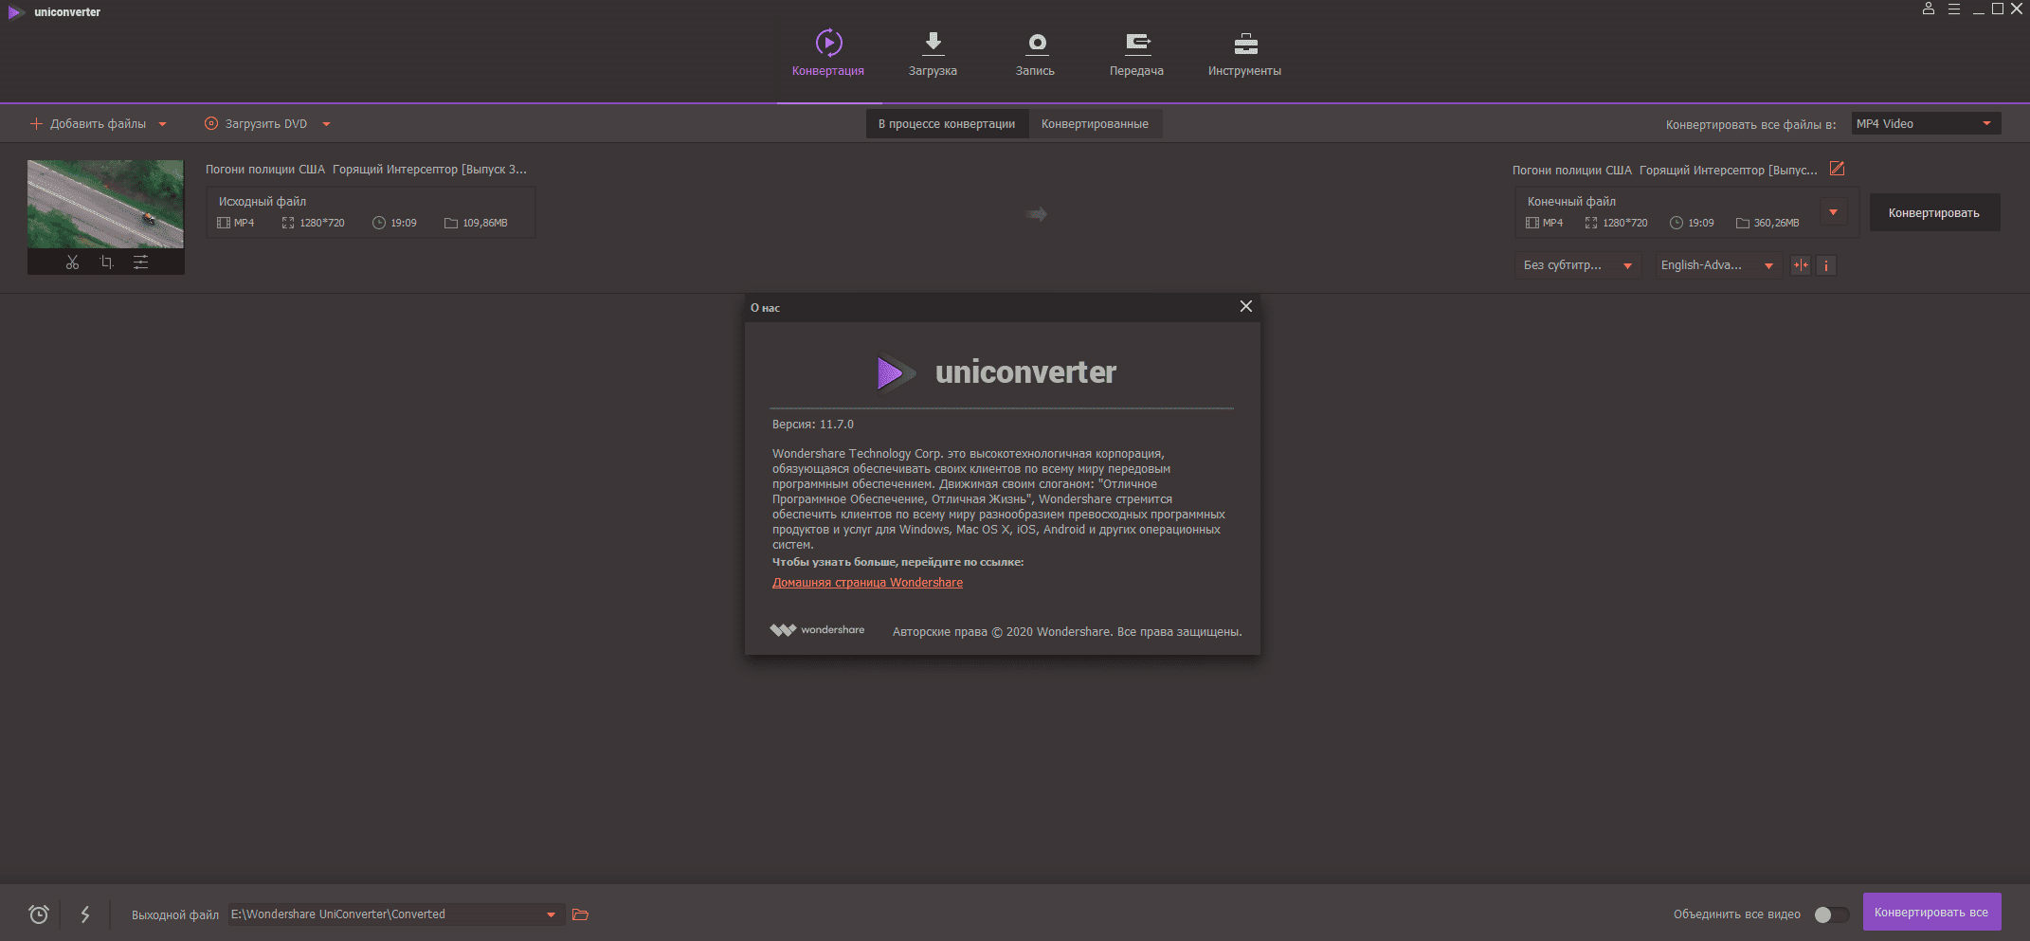Screen dimensions: 2030x941
Task: Click the uniconverter logo in dialog
Action: coord(997,372)
